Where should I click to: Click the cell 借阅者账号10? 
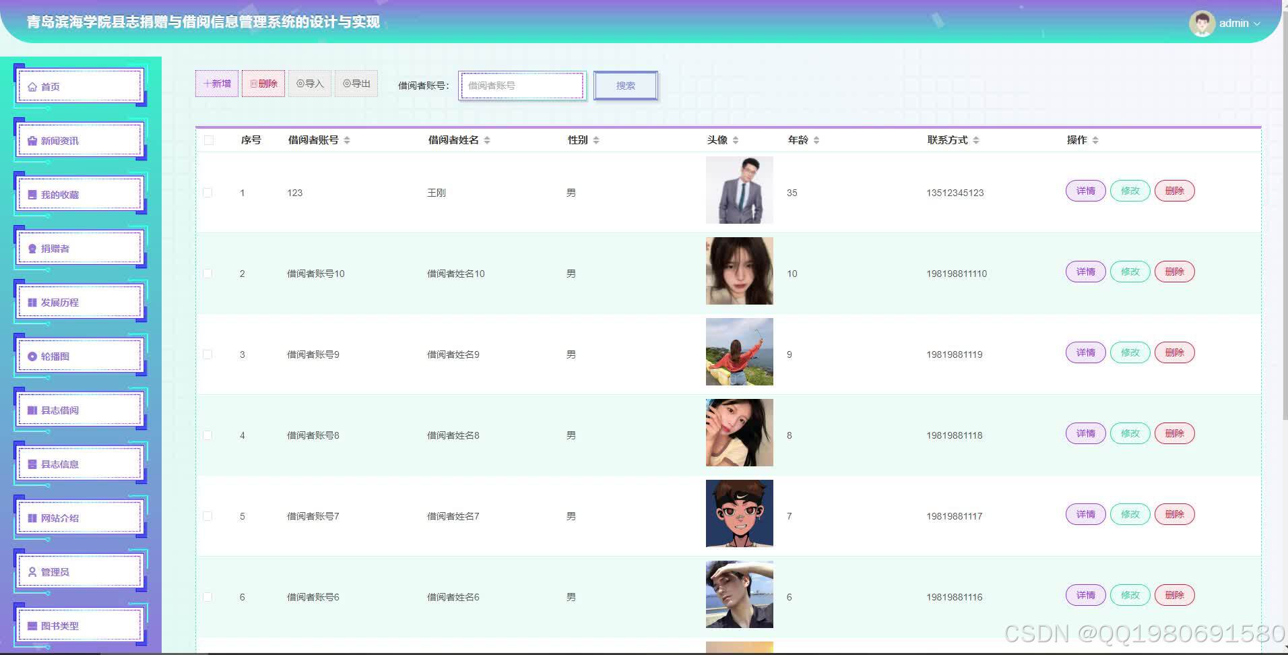pyautogui.click(x=316, y=274)
